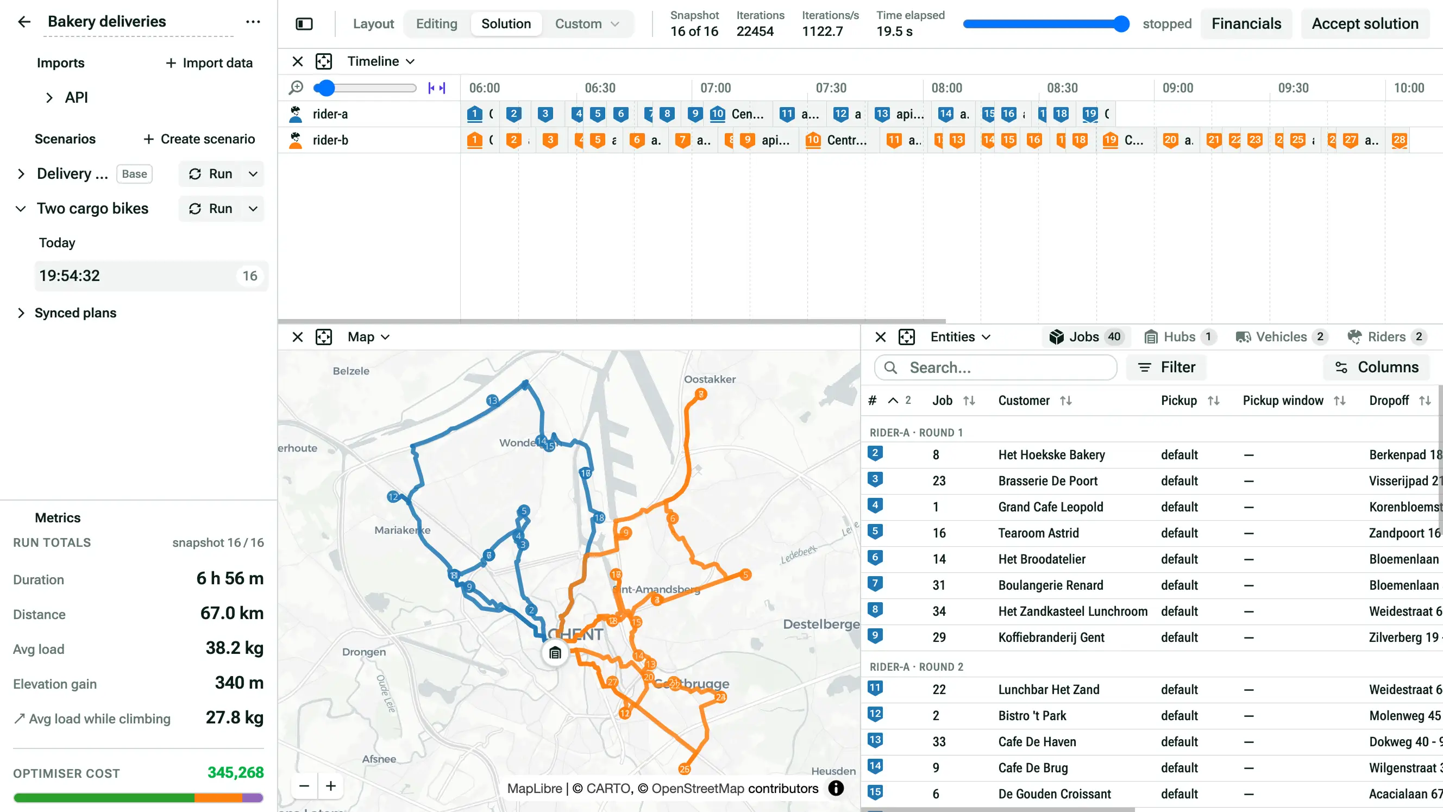1443x812 pixels.
Task: Click Create scenario
Action: (x=199, y=139)
